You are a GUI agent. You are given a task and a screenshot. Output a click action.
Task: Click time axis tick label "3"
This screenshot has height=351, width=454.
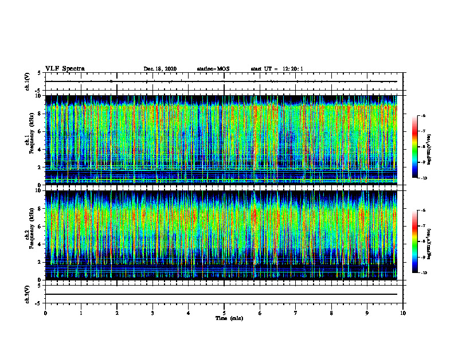click(x=152, y=313)
